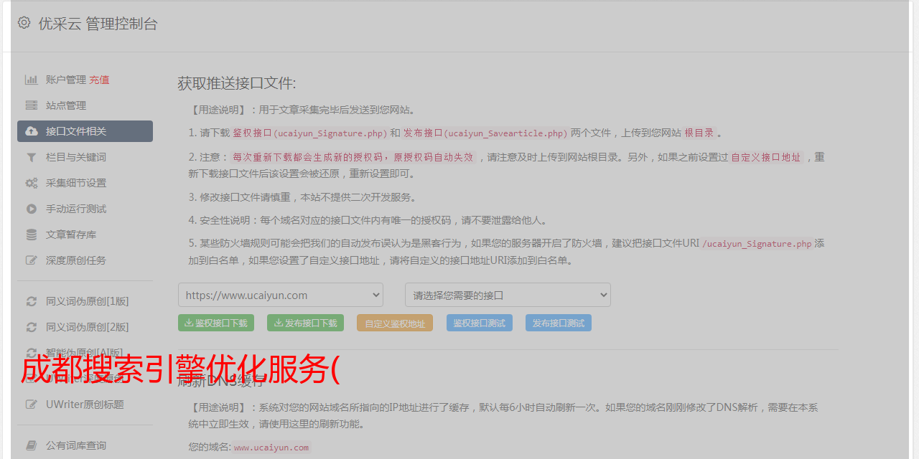Click the green 发布接口下载 button
The image size is (919, 459).
[305, 323]
